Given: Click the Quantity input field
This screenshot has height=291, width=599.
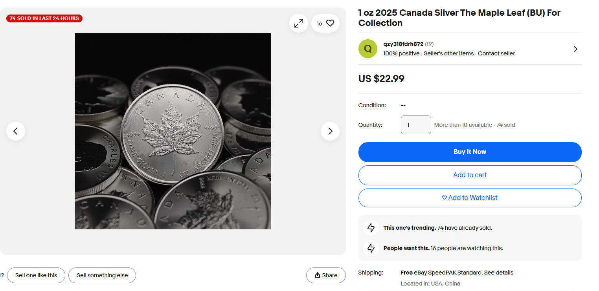Looking at the screenshot, I should tap(416, 125).
